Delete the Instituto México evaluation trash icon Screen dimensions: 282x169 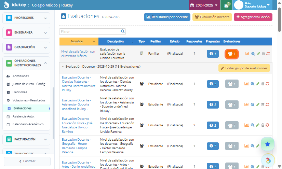click(263, 54)
